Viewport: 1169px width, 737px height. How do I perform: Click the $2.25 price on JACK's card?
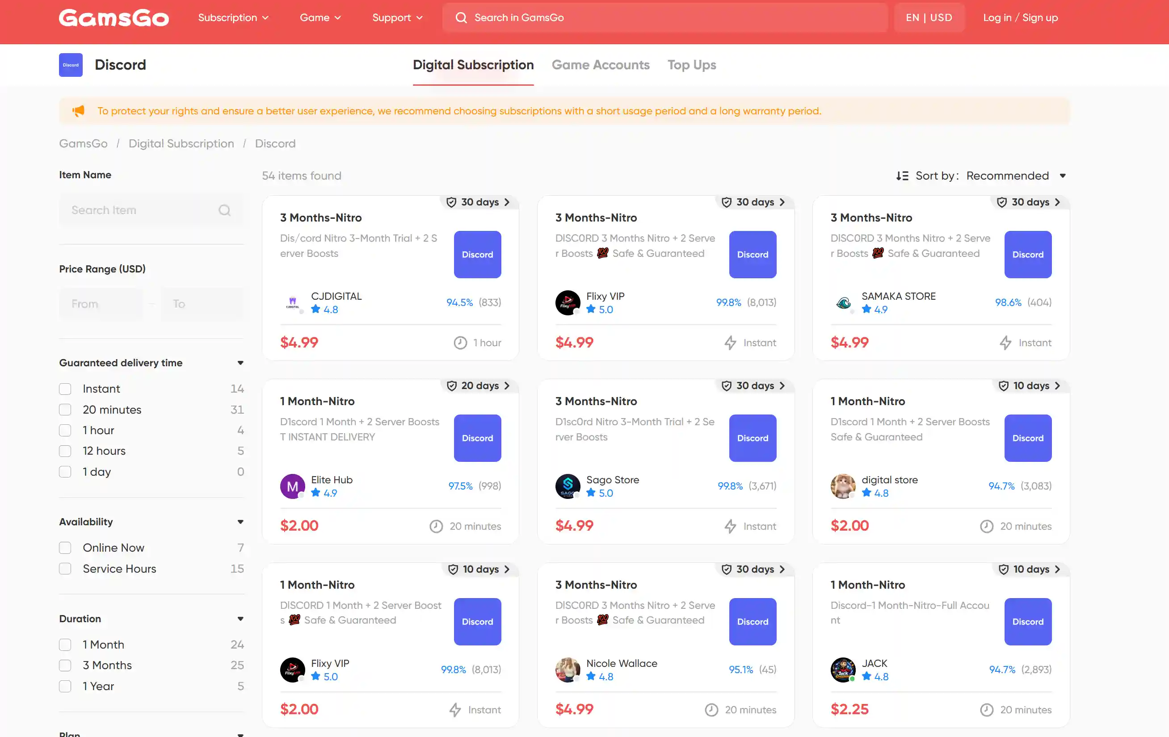[849, 709]
